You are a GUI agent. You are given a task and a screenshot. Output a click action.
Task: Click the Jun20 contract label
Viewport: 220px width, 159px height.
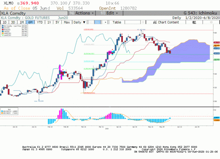[63, 18]
